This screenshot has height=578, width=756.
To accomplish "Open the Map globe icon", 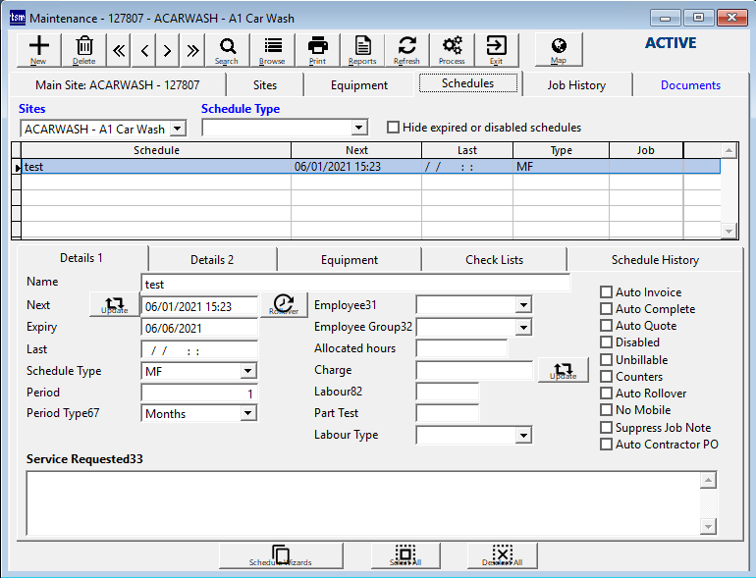I will click(x=559, y=49).
